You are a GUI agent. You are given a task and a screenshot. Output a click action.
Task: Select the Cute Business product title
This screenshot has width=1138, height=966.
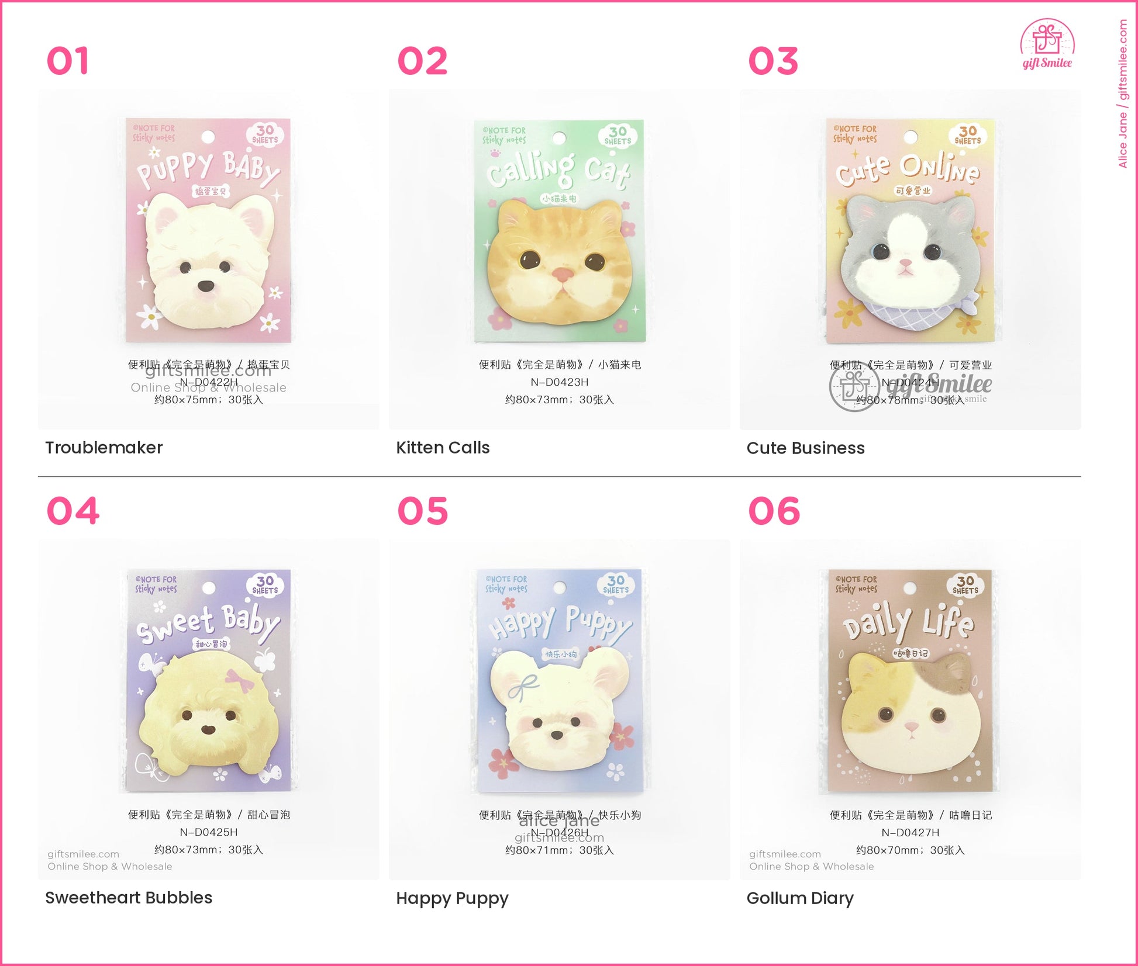point(805,448)
